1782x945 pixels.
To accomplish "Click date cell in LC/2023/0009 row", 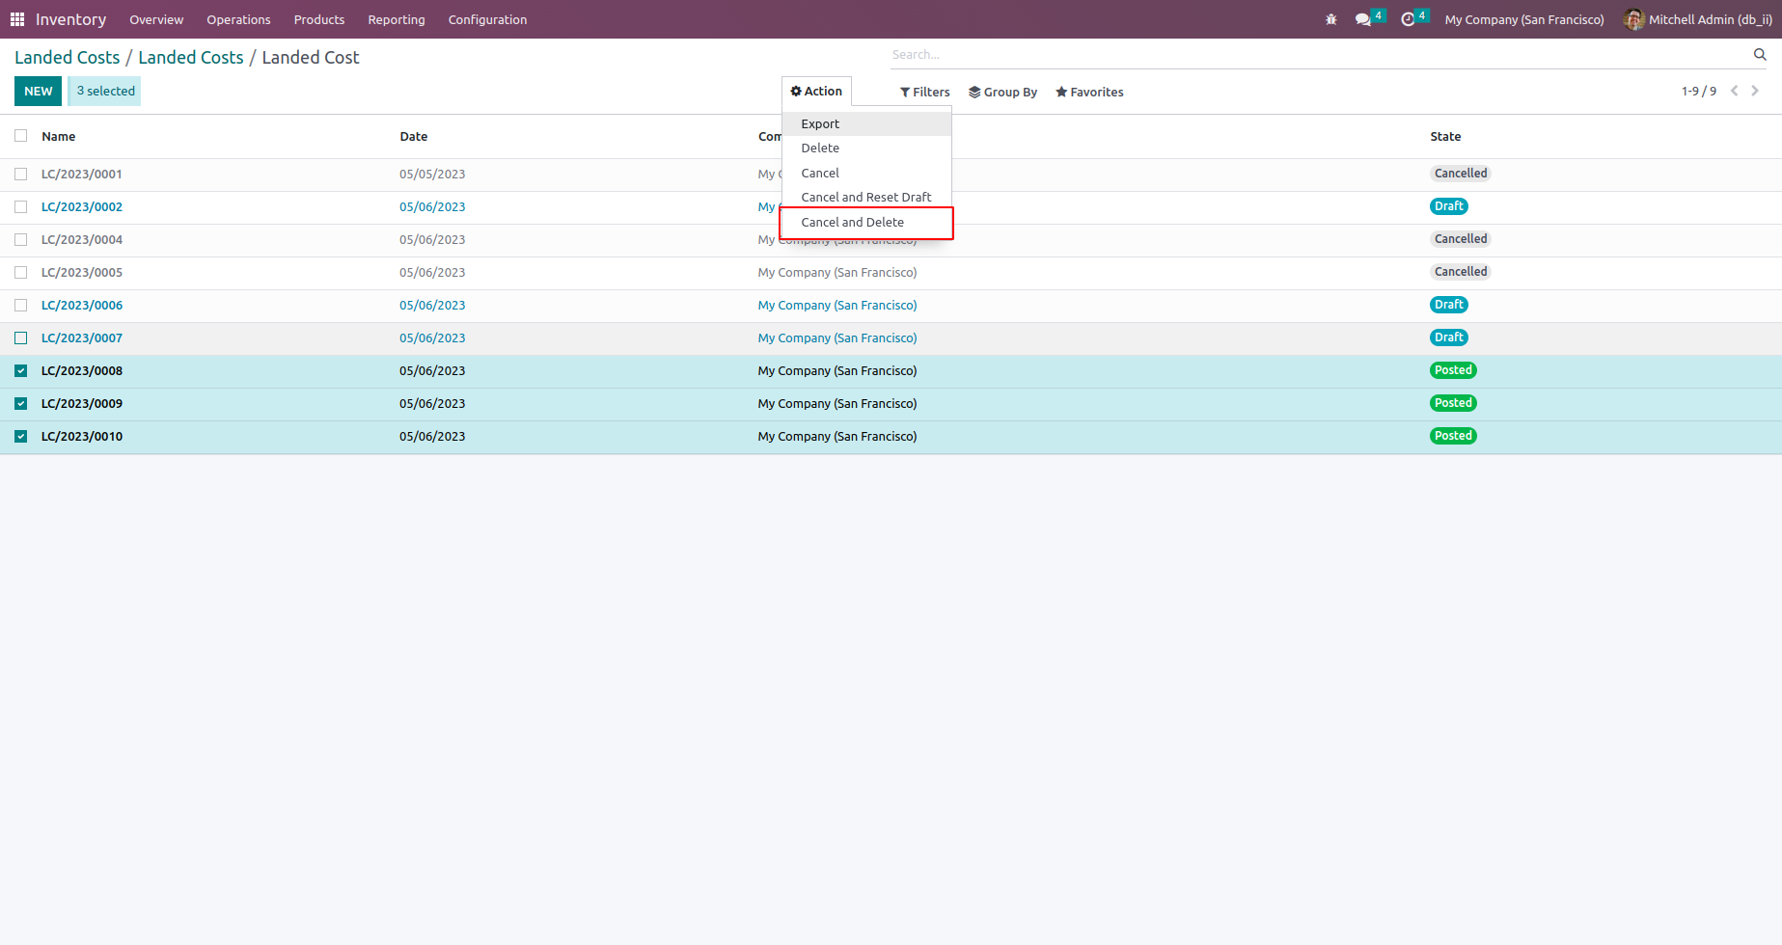I will [x=432, y=404].
